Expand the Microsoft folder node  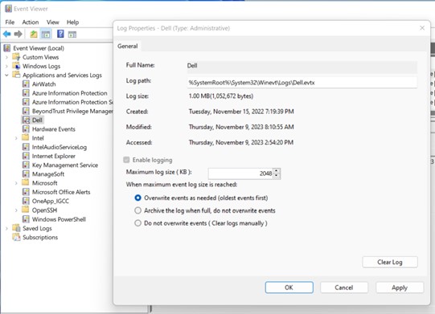[16, 183]
